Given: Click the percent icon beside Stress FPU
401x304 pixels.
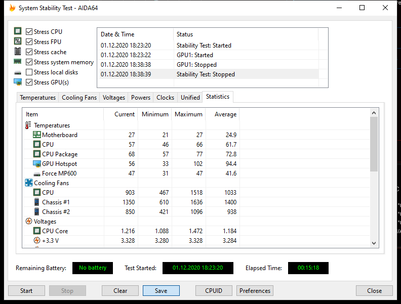Looking at the screenshot, I should [x=18, y=41].
